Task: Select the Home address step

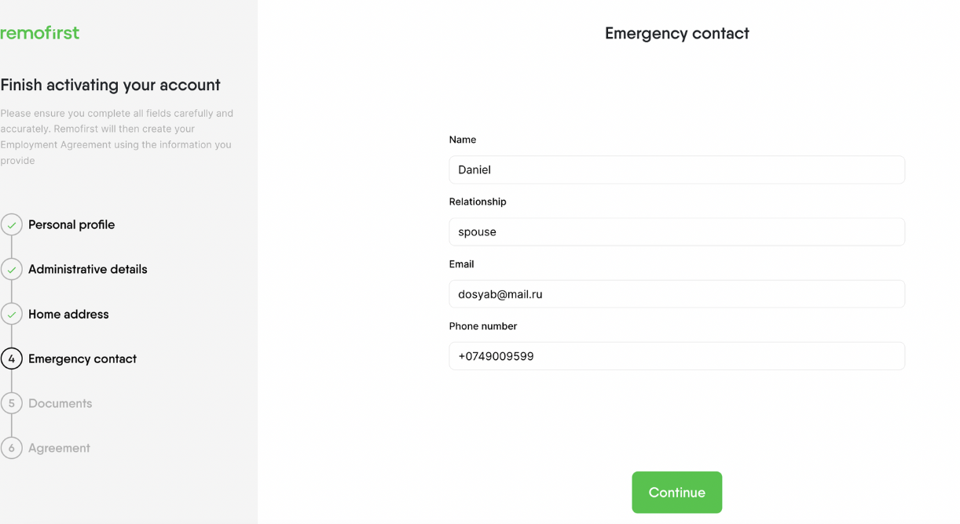Action: (68, 315)
